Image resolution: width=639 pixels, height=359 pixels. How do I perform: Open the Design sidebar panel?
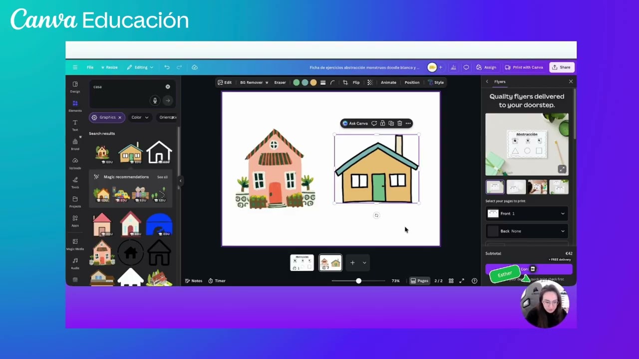pos(75,87)
